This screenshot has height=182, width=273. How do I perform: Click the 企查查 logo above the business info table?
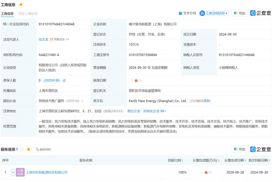click(261, 13)
